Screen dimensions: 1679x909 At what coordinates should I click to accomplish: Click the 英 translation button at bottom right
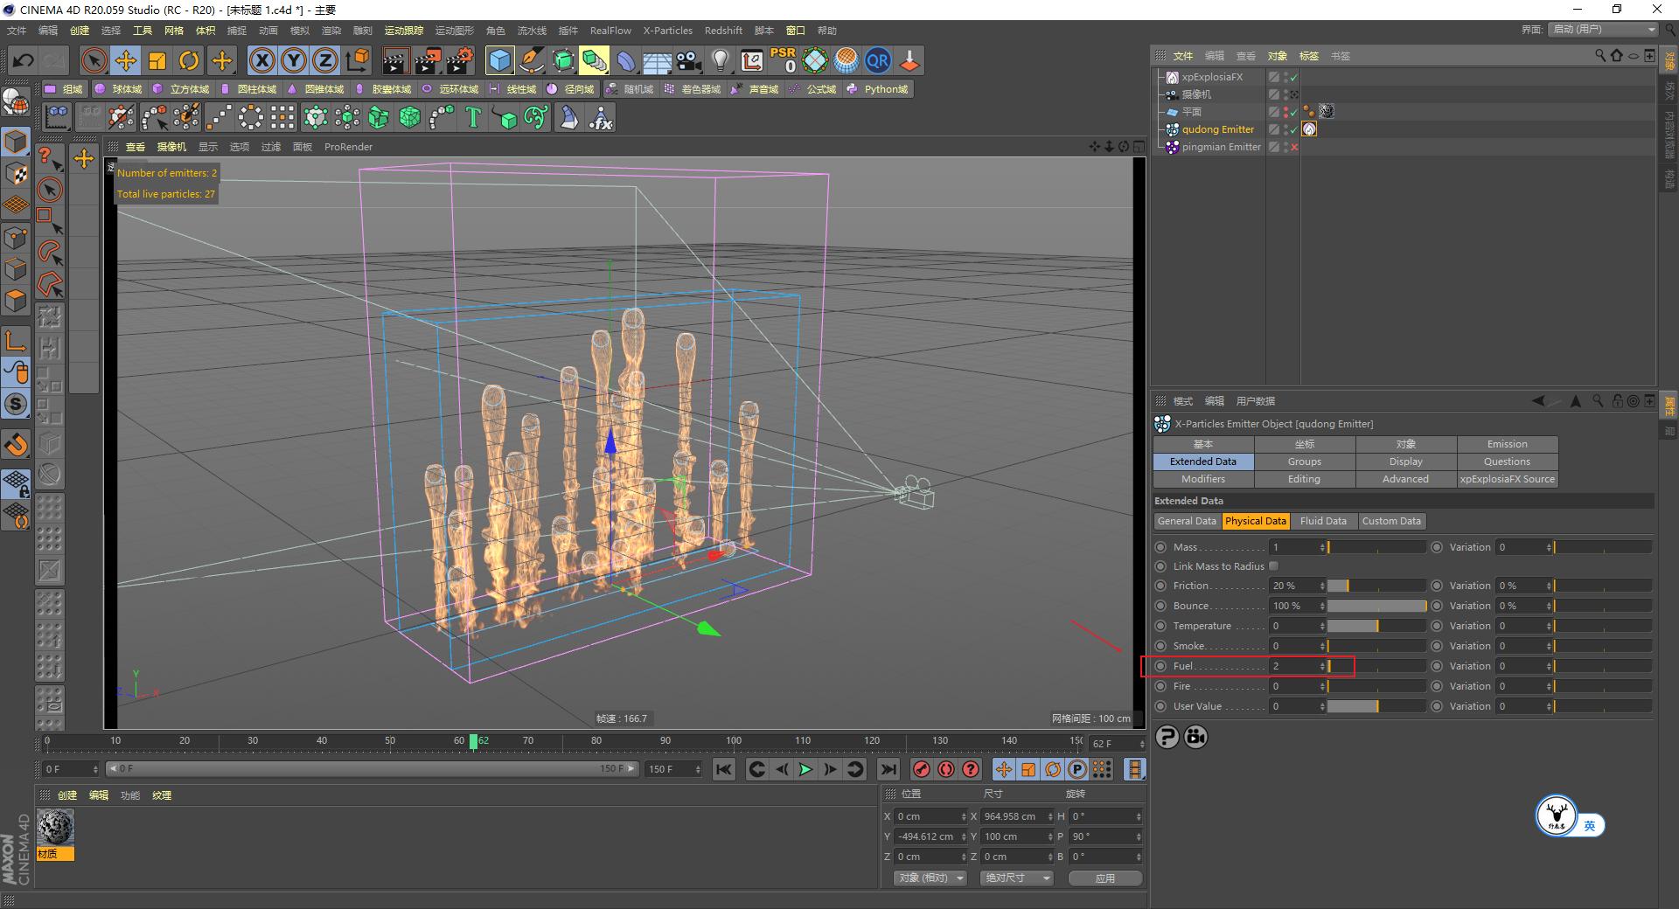click(x=1589, y=825)
